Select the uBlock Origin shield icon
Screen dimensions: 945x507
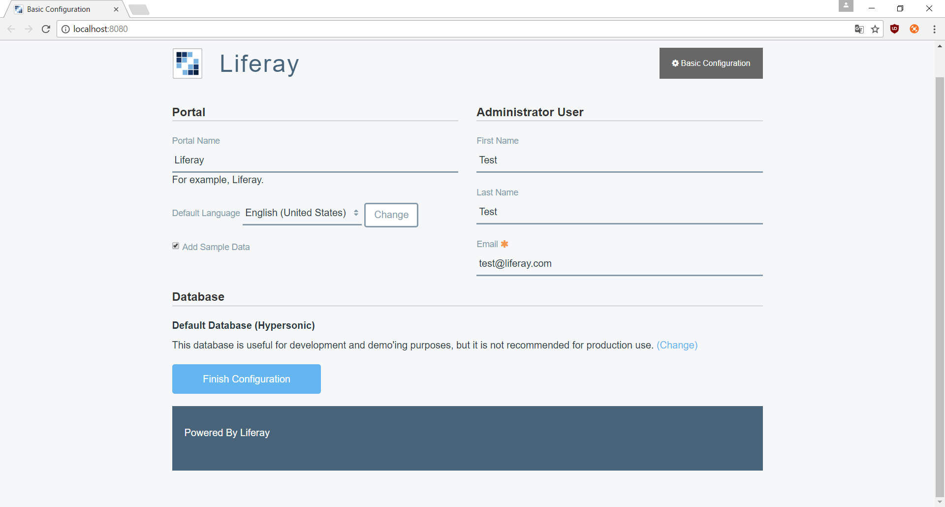coord(895,29)
